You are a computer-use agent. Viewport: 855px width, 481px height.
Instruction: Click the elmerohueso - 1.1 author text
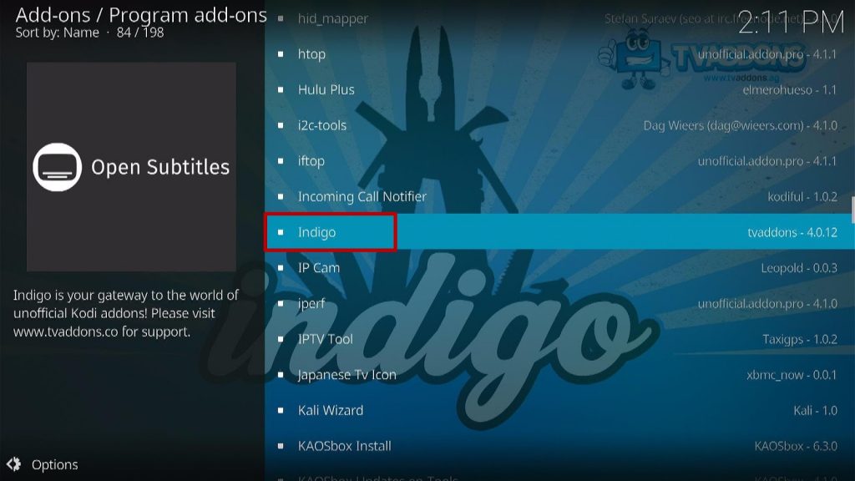click(x=790, y=89)
